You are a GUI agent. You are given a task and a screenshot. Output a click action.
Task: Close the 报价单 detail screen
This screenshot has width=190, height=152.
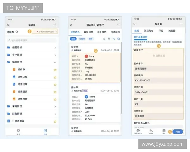tap(134, 24)
